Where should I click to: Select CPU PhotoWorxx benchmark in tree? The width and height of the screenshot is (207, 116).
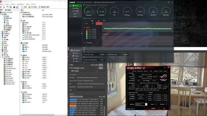click(10, 68)
